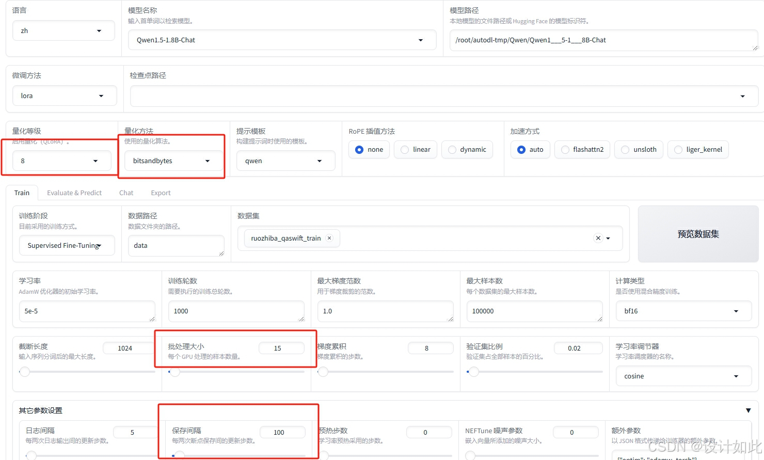Adjust the 保存间隔 save interval slider
The image size is (764, 460).
tap(238, 455)
